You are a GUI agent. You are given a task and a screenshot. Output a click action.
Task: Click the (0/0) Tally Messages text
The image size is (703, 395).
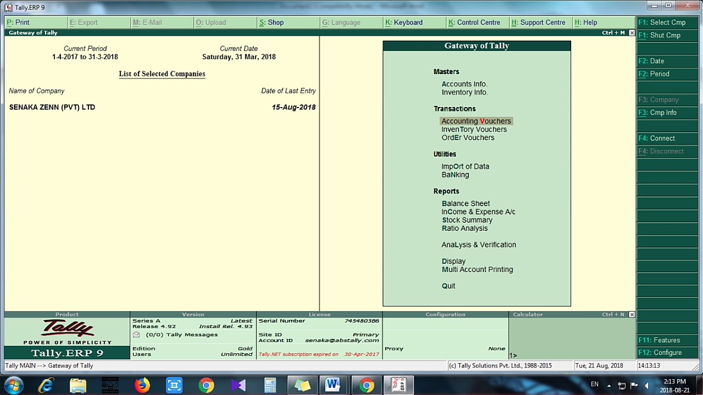pyautogui.click(x=182, y=335)
